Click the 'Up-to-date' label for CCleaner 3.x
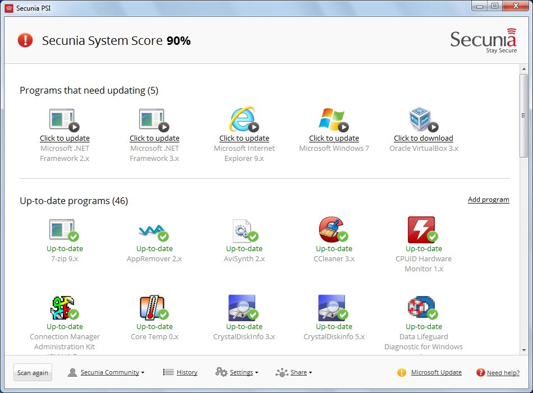Screen dimensions: 533x393 [334, 249]
